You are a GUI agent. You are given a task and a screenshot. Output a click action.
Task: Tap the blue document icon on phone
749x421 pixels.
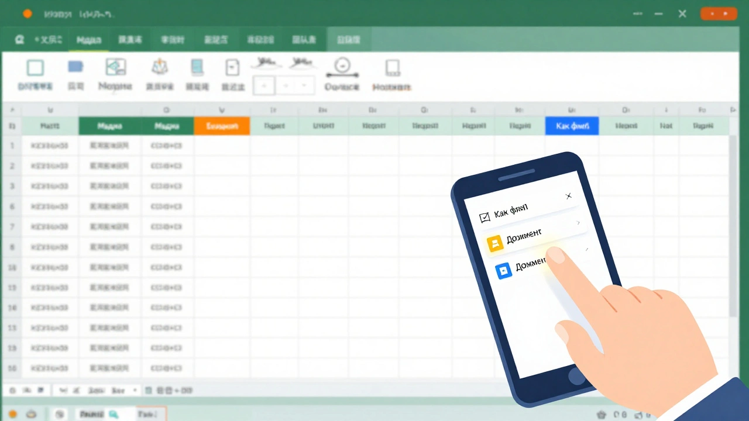[503, 271]
